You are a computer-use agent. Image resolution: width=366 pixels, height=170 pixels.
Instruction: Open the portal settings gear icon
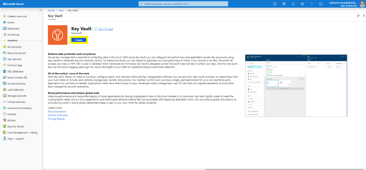tap(302, 4)
